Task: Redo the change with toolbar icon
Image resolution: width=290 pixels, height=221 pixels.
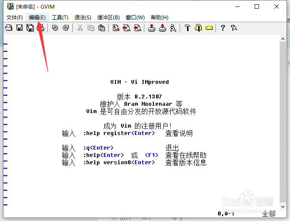Action: pos(65,28)
